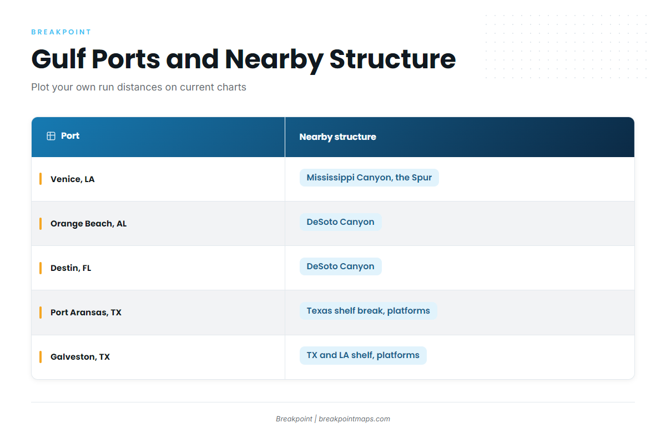Select the Texas shelf break, platforms tag

(369, 311)
